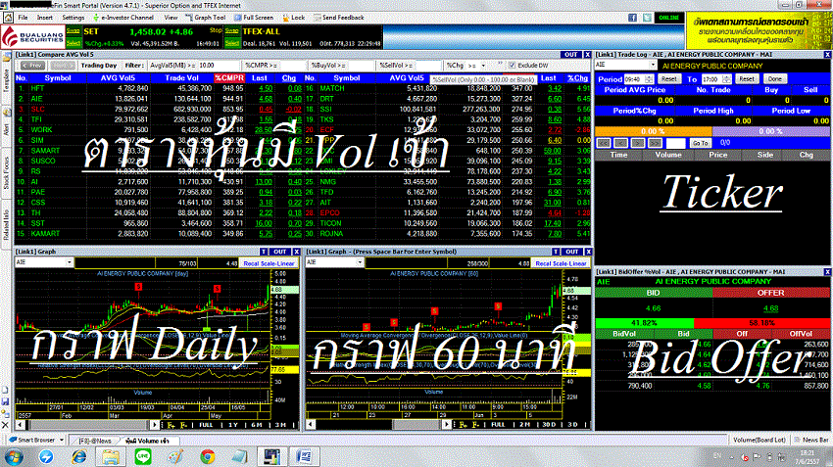Open the daily graph symbol dropdown
833x467 pixels.
tap(69, 262)
